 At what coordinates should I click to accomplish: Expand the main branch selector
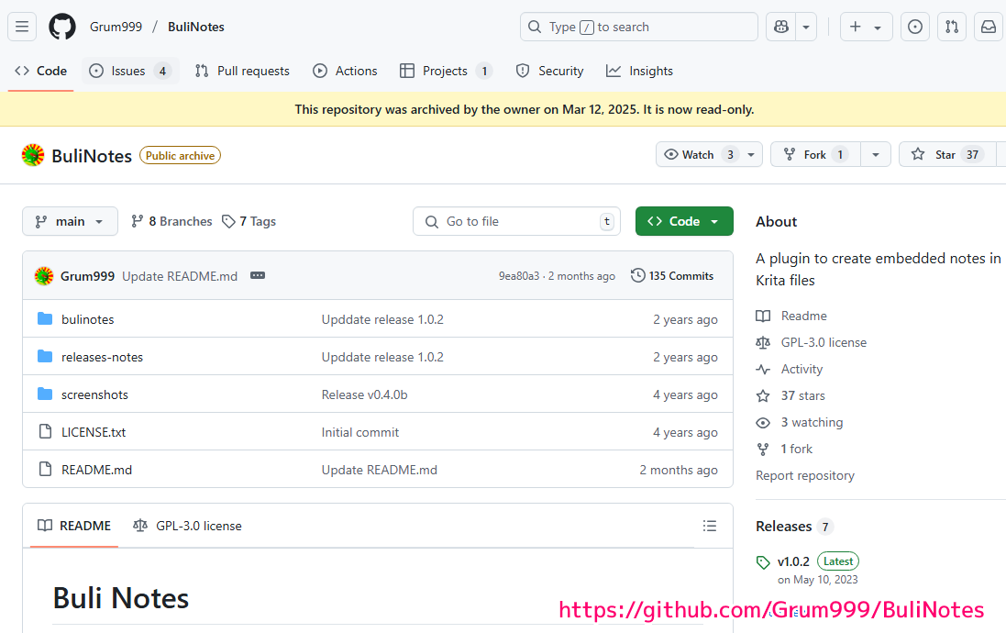(x=70, y=221)
